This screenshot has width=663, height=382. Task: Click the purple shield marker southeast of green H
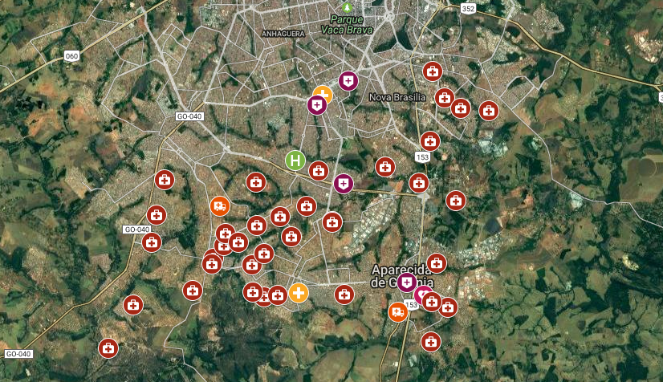click(344, 184)
